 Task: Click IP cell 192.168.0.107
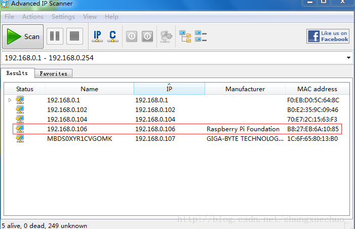click(155, 139)
